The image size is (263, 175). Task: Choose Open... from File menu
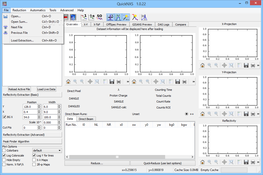pyautogui.click(x=33, y=16)
